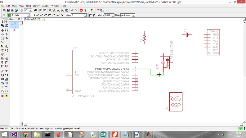Open the 91 Nets layer dropdown
Screen dimensions: 246x138
tap(28, 15)
